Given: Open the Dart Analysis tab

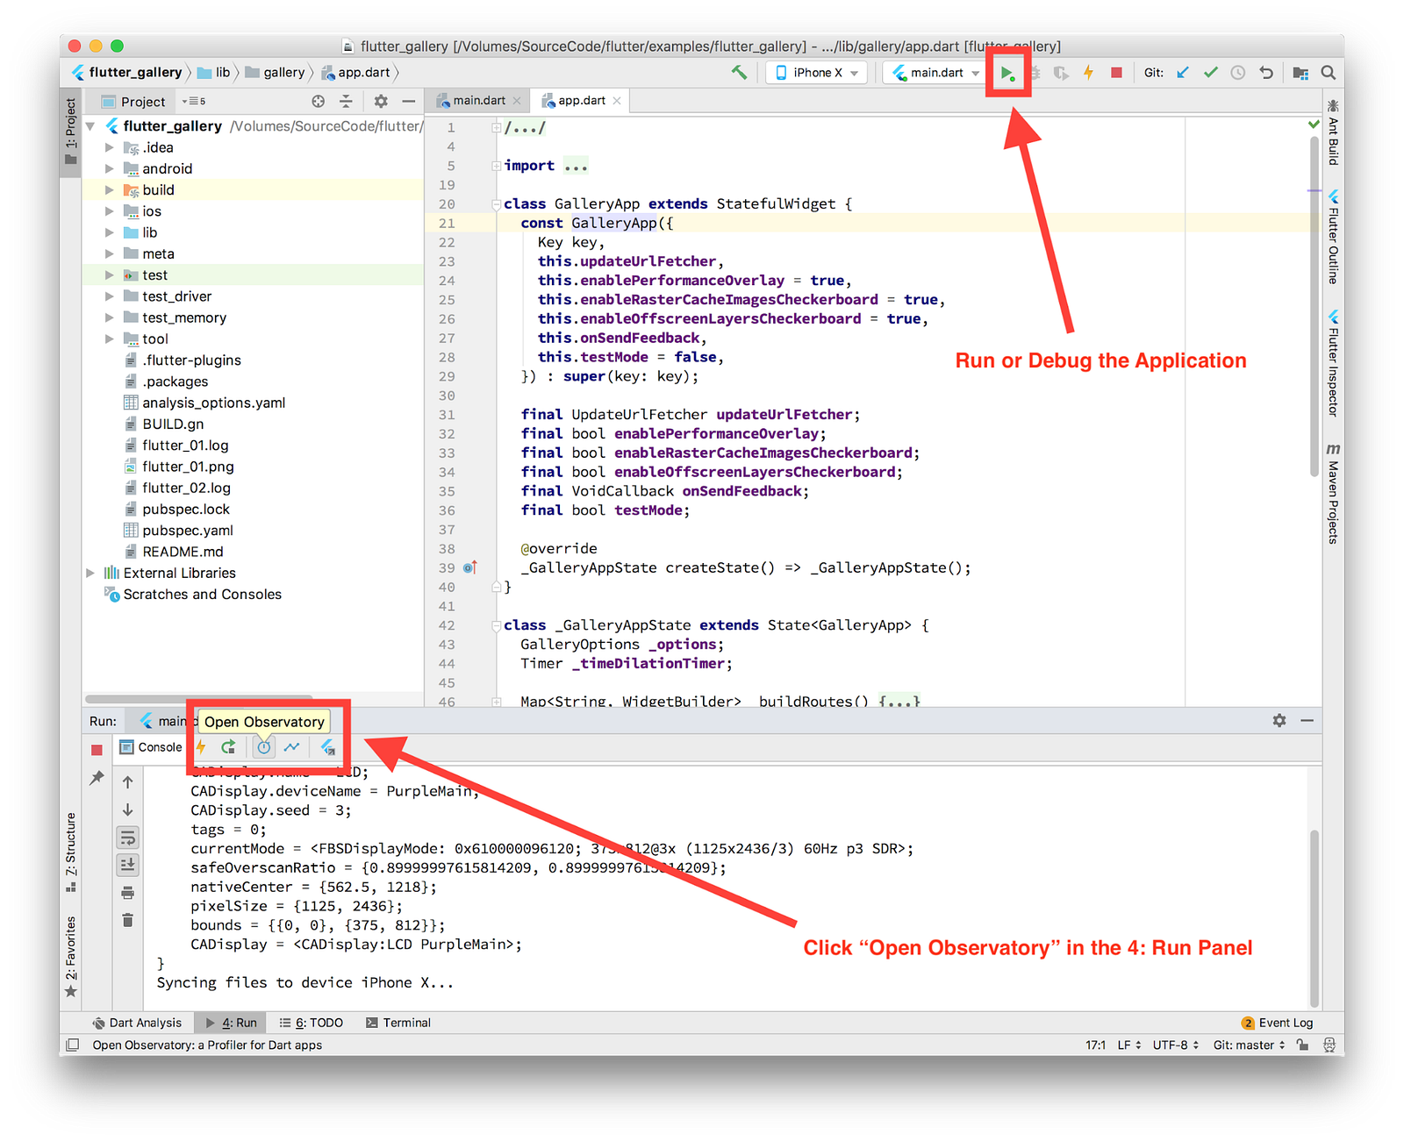Looking at the screenshot, I should point(137,1023).
